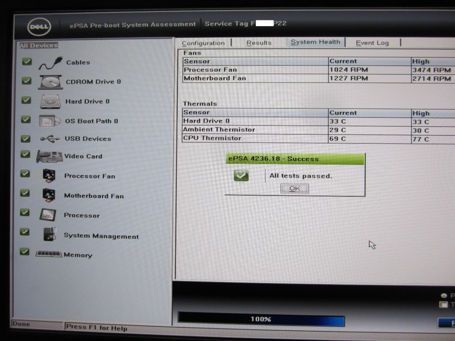Viewport: 455px width, 341px height.
Task: Click the Memory label
Action: tap(78, 255)
